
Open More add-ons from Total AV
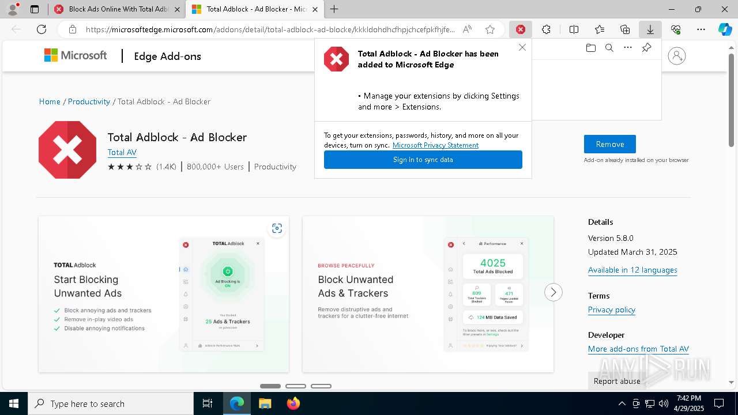click(x=638, y=349)
